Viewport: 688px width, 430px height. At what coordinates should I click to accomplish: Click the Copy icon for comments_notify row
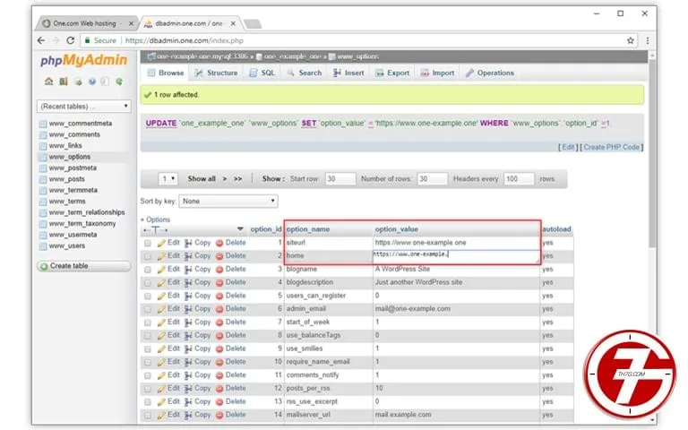[188, 375]
